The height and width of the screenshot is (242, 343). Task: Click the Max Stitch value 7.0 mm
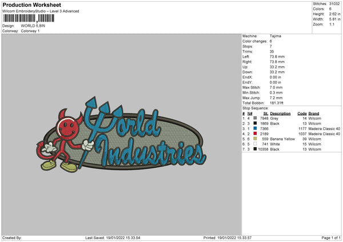pos(276,87)
